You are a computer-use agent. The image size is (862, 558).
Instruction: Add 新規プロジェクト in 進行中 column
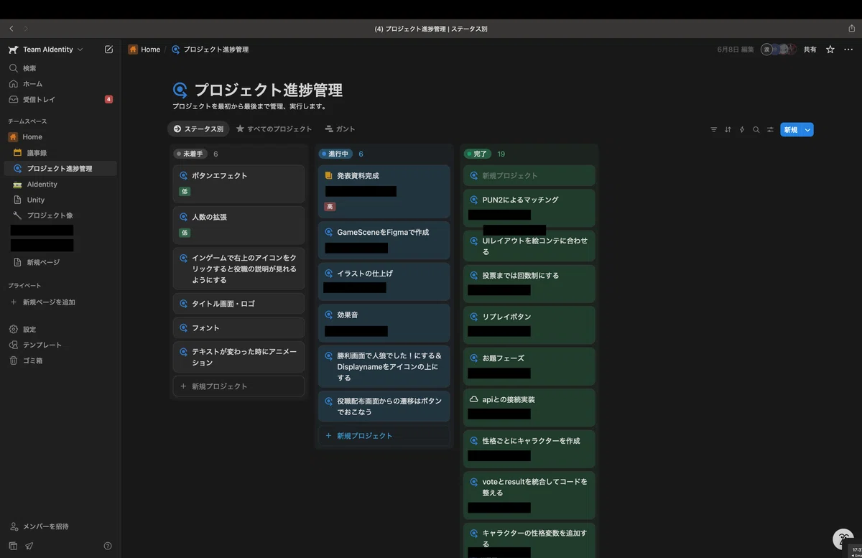(384, 436)
